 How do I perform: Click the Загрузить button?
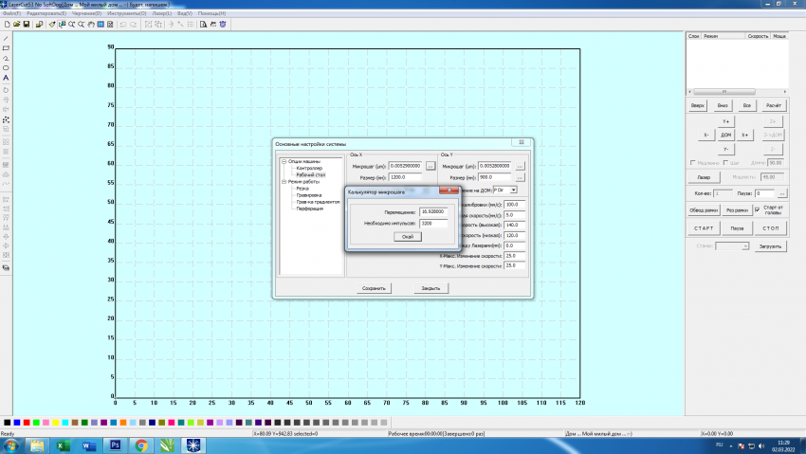point(770,246)
